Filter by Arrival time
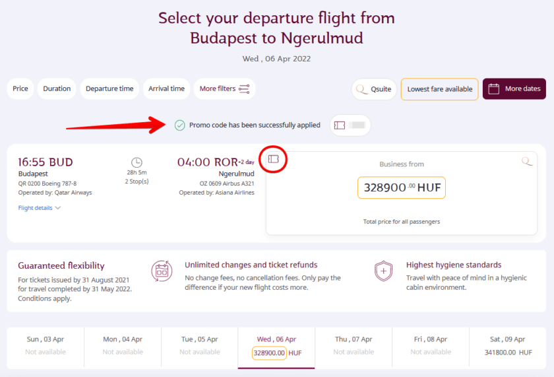Screen dimensions: 554x377 pyautogui.click(x=166, y=88)
